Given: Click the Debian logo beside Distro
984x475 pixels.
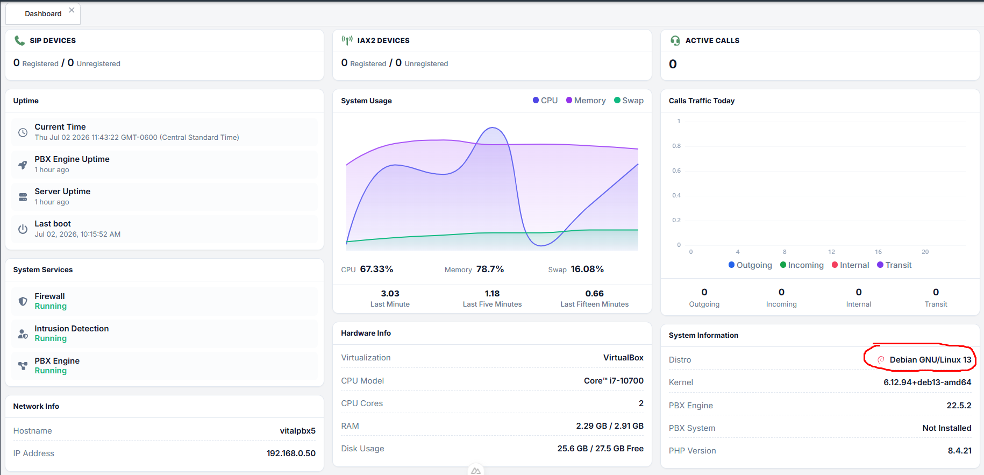Looking at the screenshot, I should point(881,360).
